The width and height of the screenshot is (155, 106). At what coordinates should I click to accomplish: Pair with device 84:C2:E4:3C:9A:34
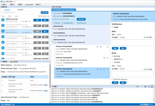(x=45, y=32)
